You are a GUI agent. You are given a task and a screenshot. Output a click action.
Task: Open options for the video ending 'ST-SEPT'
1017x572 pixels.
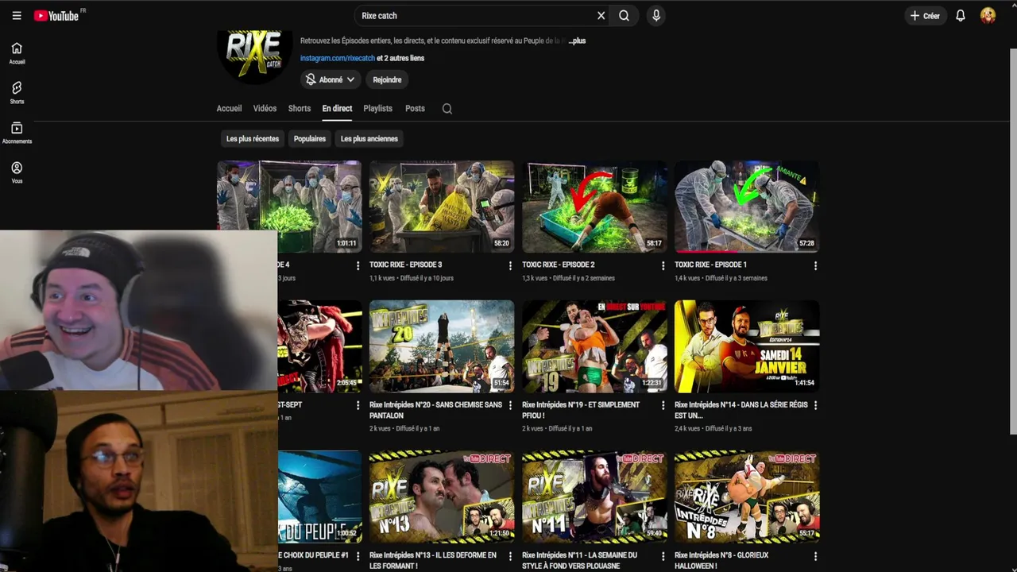point(358,406)
